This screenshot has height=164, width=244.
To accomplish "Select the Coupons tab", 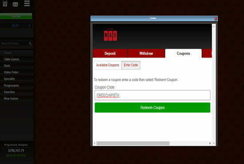I will [x=183, y=53].
